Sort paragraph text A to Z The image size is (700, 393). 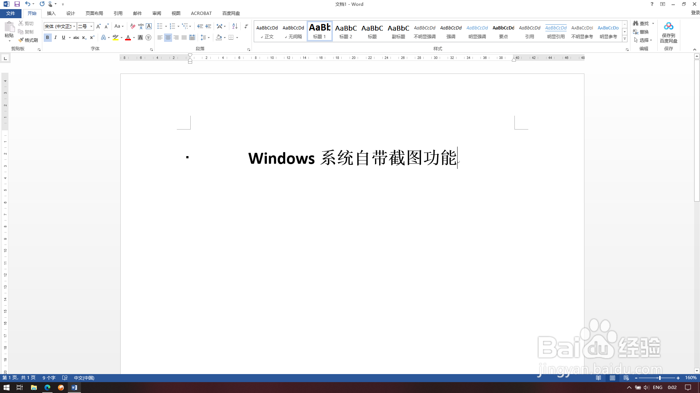pyautogui.click(x=235, y=26)
